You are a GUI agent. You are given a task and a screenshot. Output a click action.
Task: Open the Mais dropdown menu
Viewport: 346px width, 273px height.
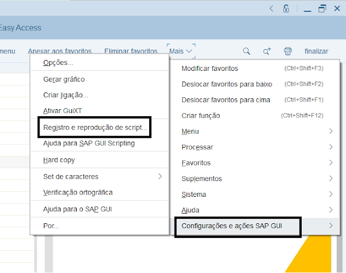(181, 51)
